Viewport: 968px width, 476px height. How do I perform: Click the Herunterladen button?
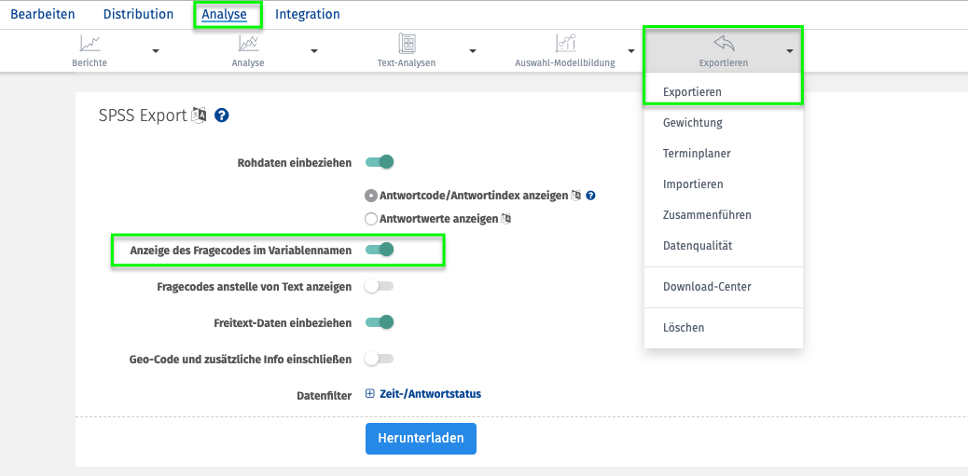pos(421,439)
